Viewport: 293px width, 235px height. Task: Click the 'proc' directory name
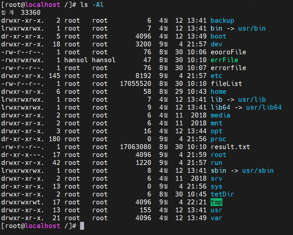(x=218, y=139)
